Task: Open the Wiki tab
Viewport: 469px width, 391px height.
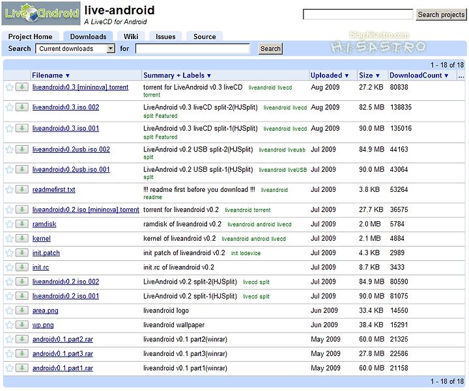Action: (x=131, y=36)
